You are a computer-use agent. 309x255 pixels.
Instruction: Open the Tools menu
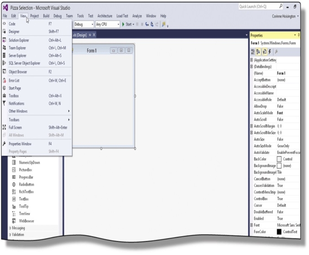click(x=80, y=16)
